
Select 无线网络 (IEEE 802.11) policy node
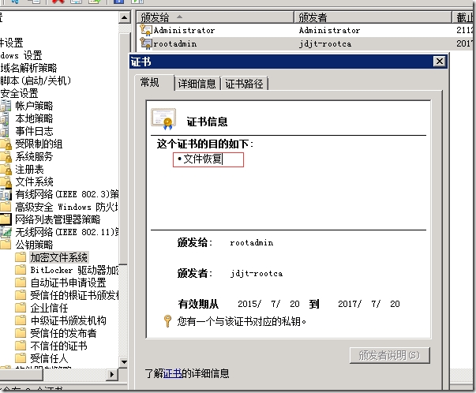tap(67, 232)
